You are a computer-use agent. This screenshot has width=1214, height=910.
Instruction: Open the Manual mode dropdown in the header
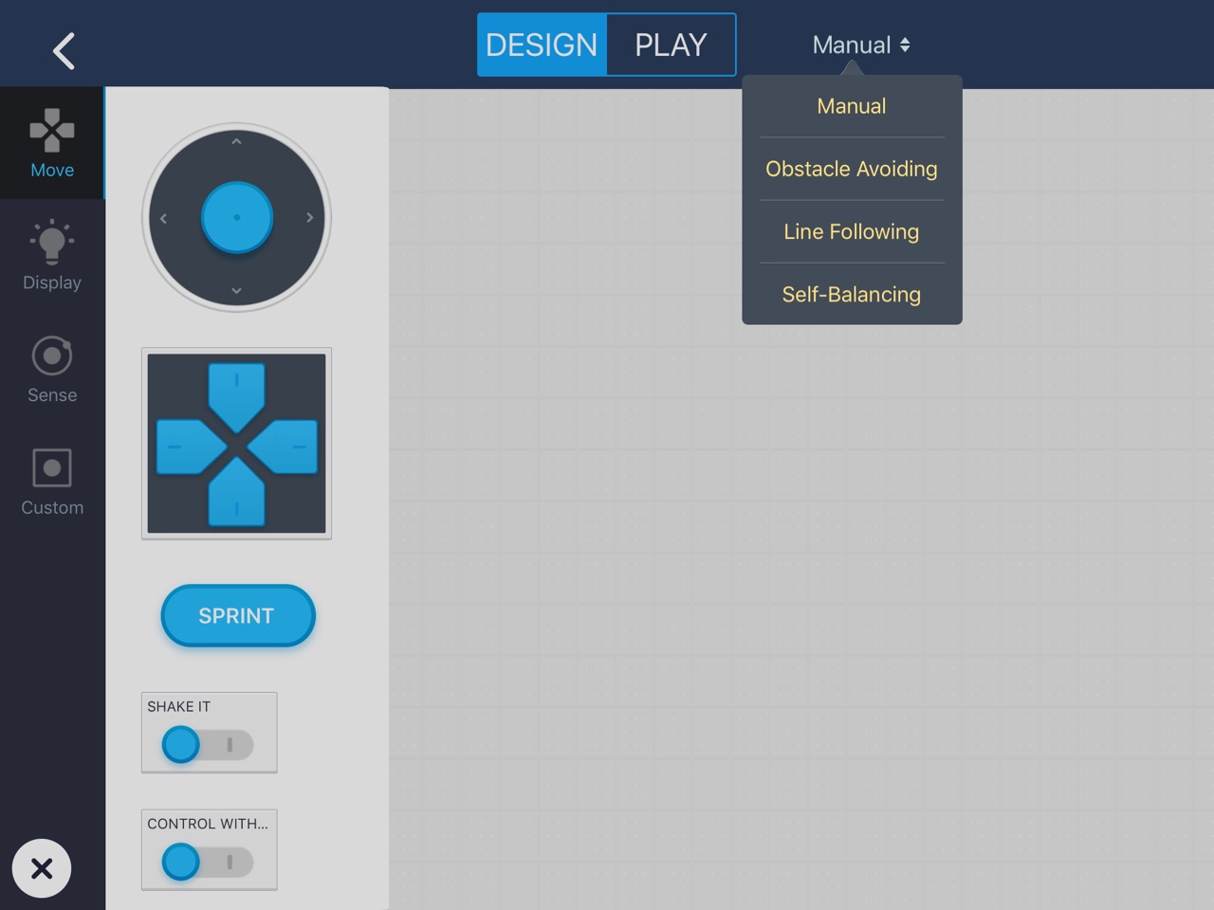pyautogui.click(x=861, y=45)
